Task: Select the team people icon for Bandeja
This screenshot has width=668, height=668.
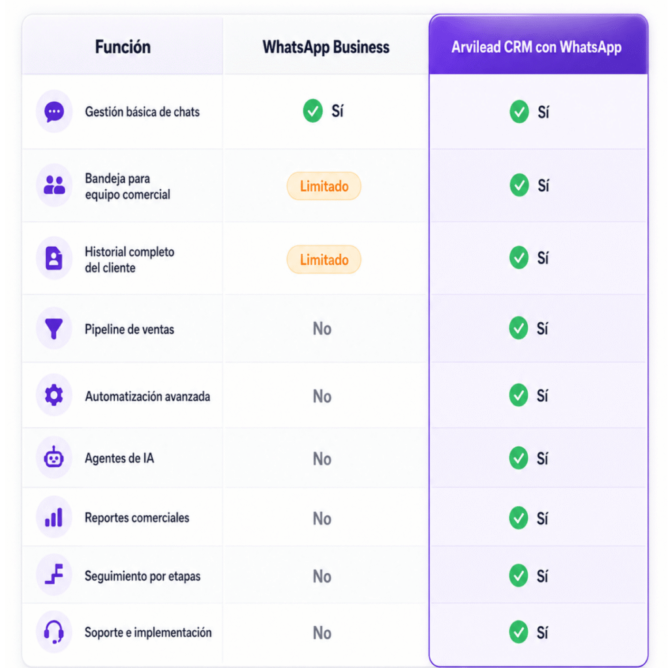Action: (x=54, y=185)
